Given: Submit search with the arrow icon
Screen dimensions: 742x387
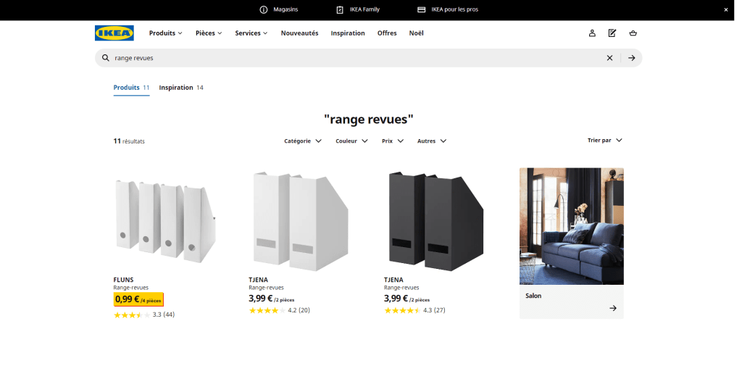Looking at the screenshot, I should pyautogui.click(x=631, y=58).
